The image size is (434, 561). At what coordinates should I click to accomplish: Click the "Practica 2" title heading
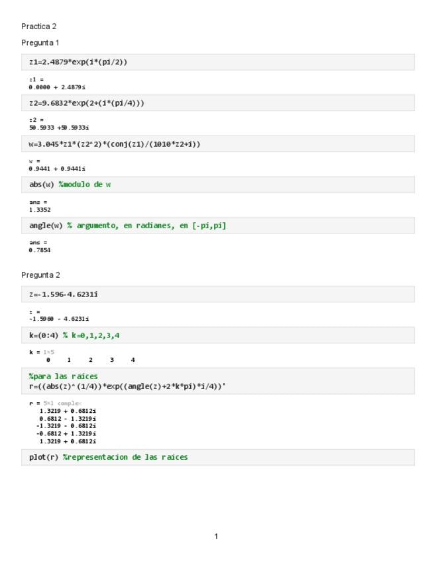39,26
